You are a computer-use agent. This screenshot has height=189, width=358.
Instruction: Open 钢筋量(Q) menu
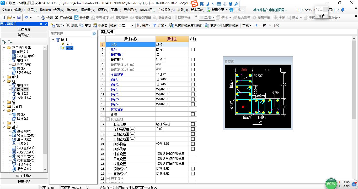pyautogui.click(x=88, y=10)
